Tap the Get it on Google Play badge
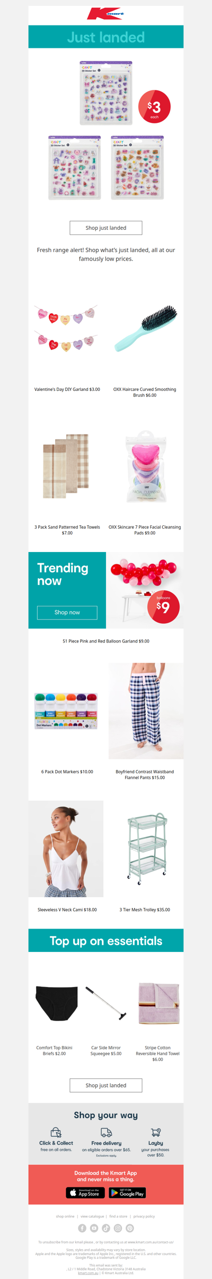 (127, 1193)
